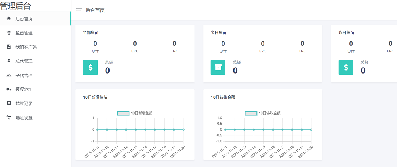Click the fish fry icon beside 鱼苗管理
The height and width of the screenshot is (167, 397).
[9, 33]
